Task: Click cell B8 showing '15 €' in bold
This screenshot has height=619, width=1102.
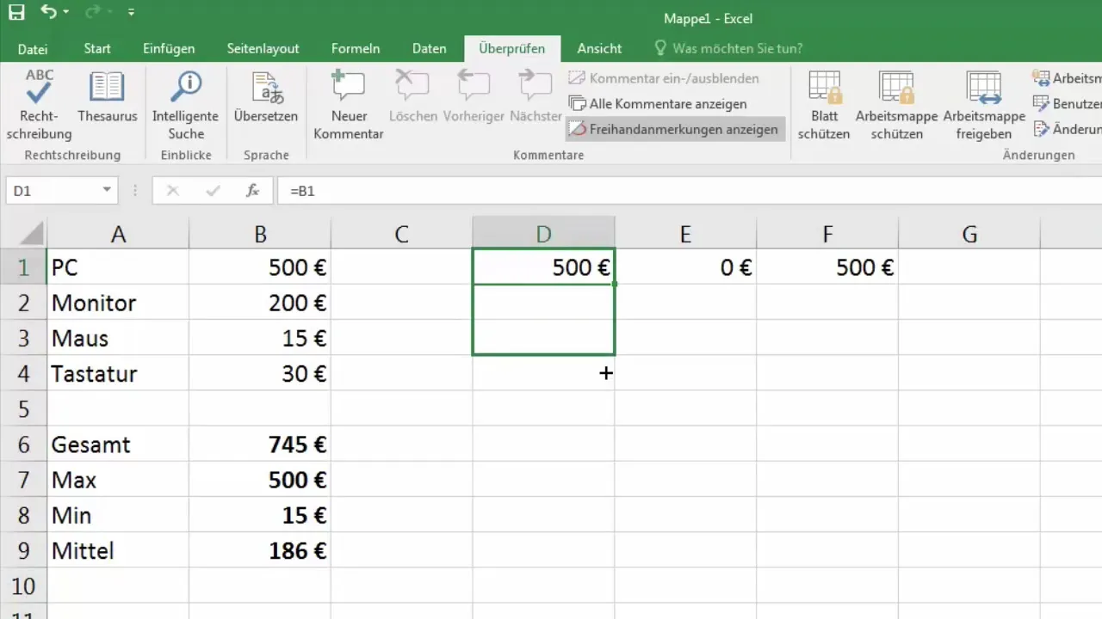Action: tap(260, 515)
